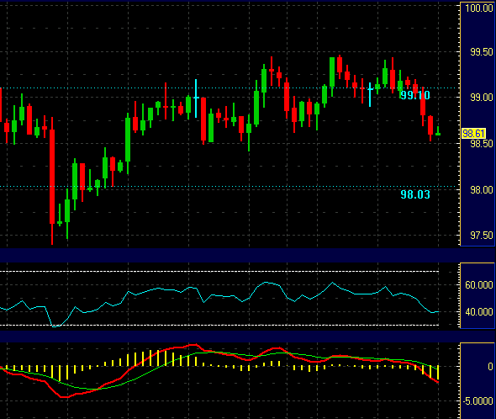Click the upper dashed line in RSI panel

[x=219, y=272]
